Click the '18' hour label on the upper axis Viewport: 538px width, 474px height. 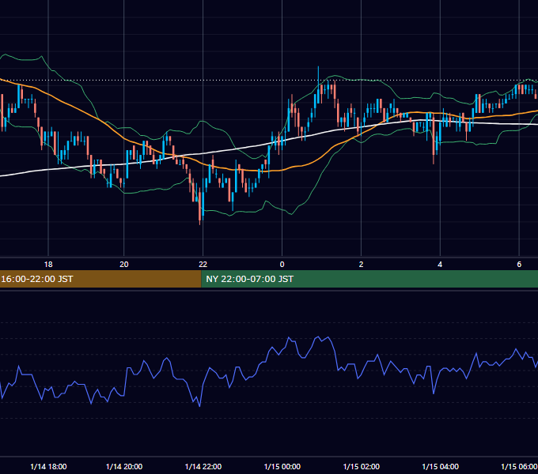coord(48,265)
